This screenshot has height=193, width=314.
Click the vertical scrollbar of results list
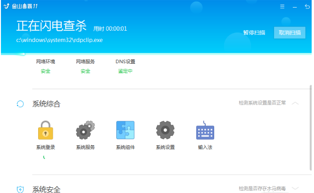point(310,127)
